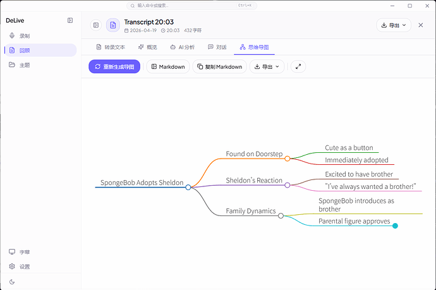Click the 20:03 clock time label
This screenshot has height=290, width=436.
173,30
